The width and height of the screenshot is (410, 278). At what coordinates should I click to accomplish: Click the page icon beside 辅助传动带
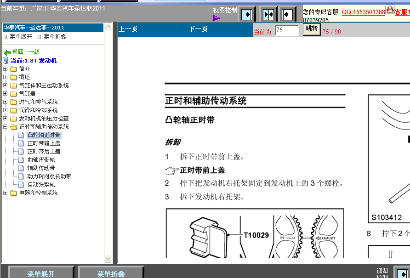(x=21, y=168)
